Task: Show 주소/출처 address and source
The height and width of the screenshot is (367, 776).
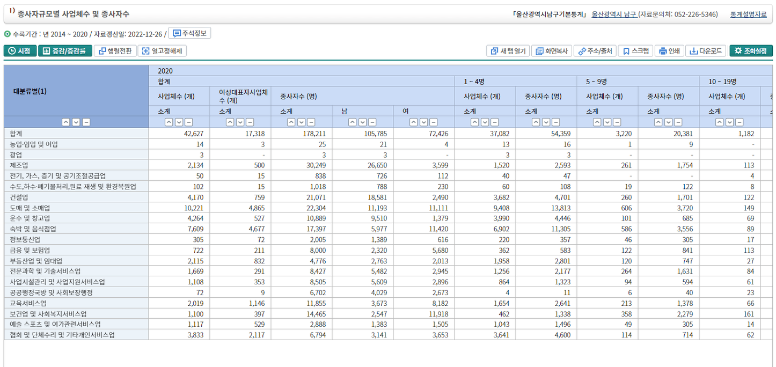Action: point(595,51)
